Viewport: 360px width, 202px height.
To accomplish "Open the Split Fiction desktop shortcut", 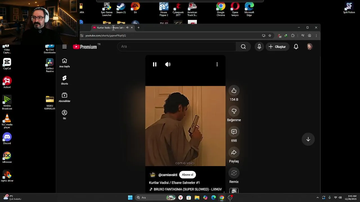I will pyautogui.click(x=349, y=8).
